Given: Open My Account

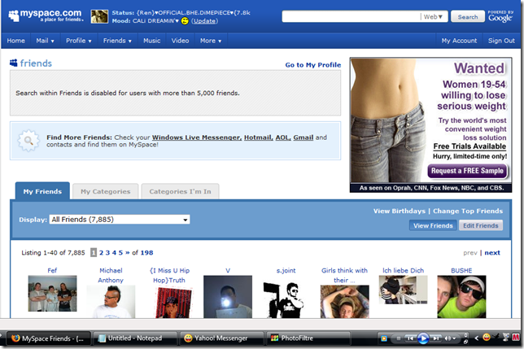Looking at the screenshot, I should click(x=459, y=41).
